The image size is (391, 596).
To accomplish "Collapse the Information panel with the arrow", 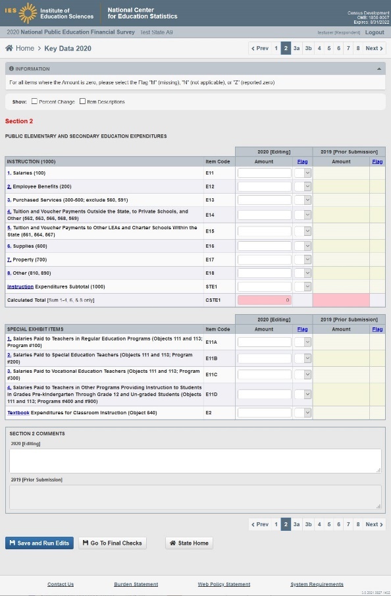I will pyautogui.click(x=379, y=68).
